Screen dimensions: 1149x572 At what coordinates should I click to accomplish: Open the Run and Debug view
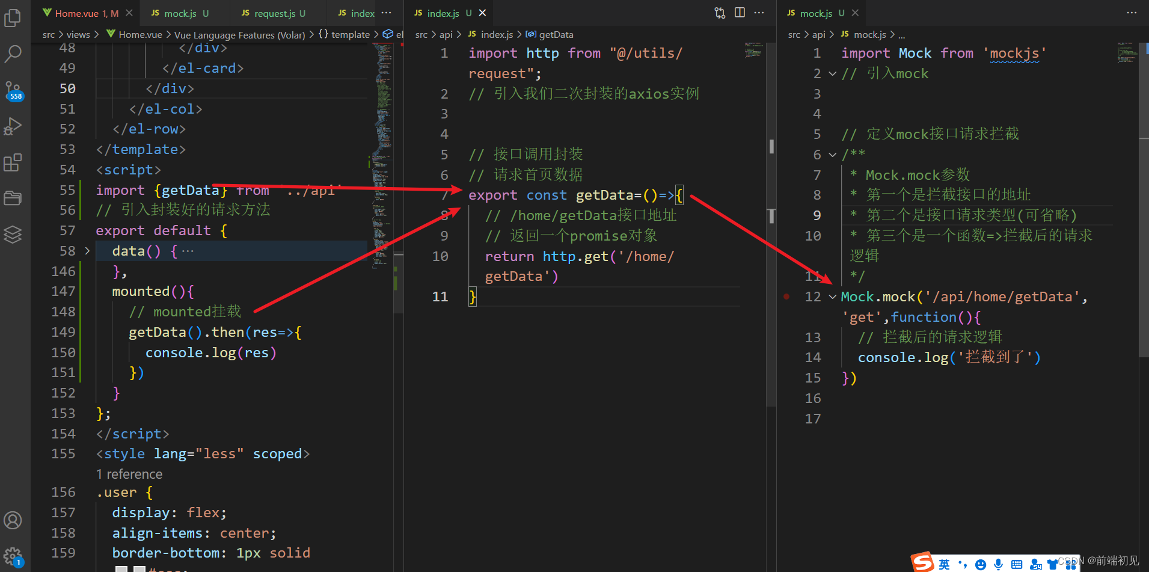[13, 126]
